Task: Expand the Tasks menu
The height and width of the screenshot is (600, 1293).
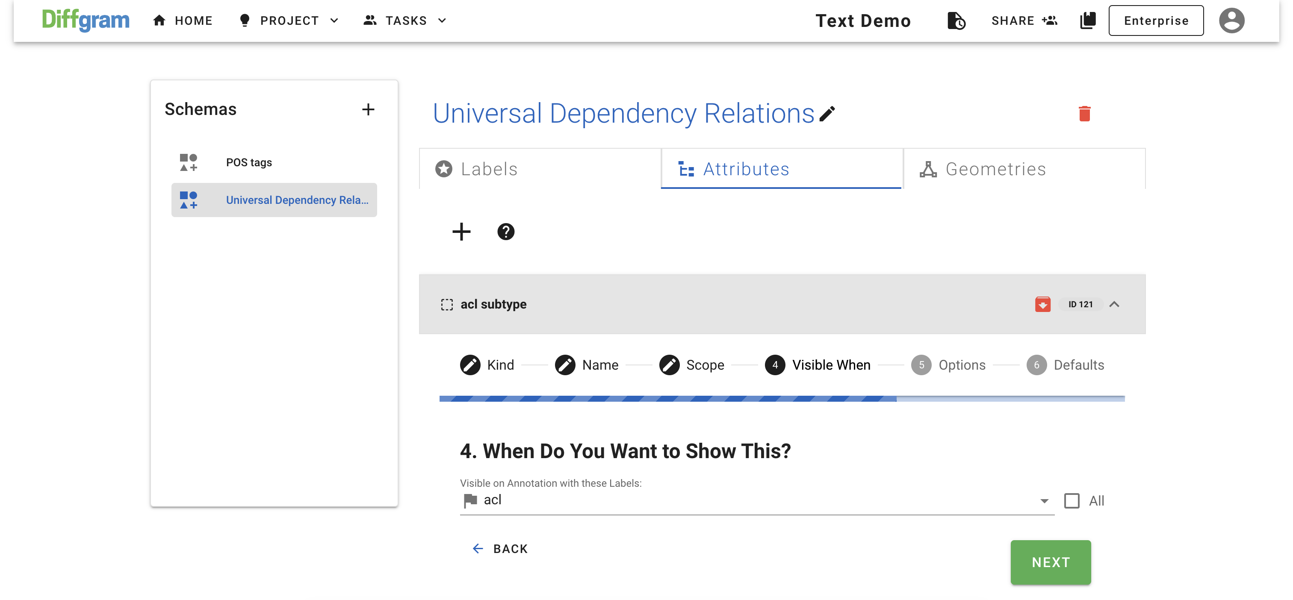Action: point(405,21)
